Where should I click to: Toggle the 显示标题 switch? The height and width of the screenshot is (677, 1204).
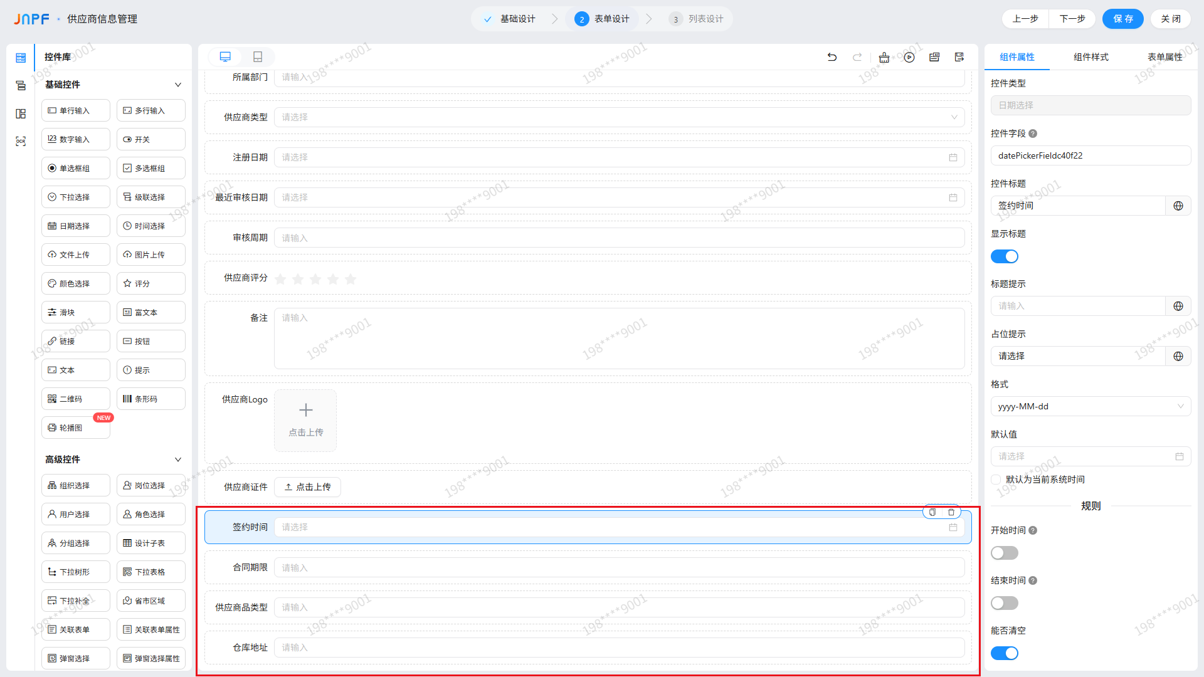1005,256
